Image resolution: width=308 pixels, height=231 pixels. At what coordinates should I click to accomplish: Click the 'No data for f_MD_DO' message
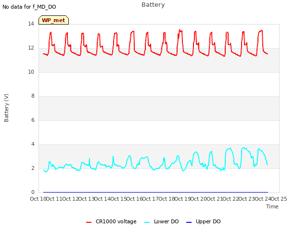(29, 7)
